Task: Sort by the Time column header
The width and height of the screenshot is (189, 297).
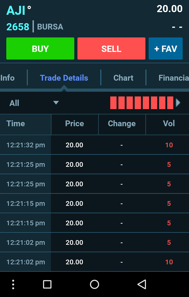Action: (x=16, y=124)
